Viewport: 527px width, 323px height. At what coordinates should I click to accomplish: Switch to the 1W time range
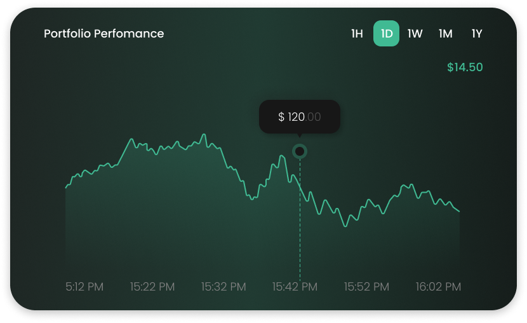pos(415,34)
